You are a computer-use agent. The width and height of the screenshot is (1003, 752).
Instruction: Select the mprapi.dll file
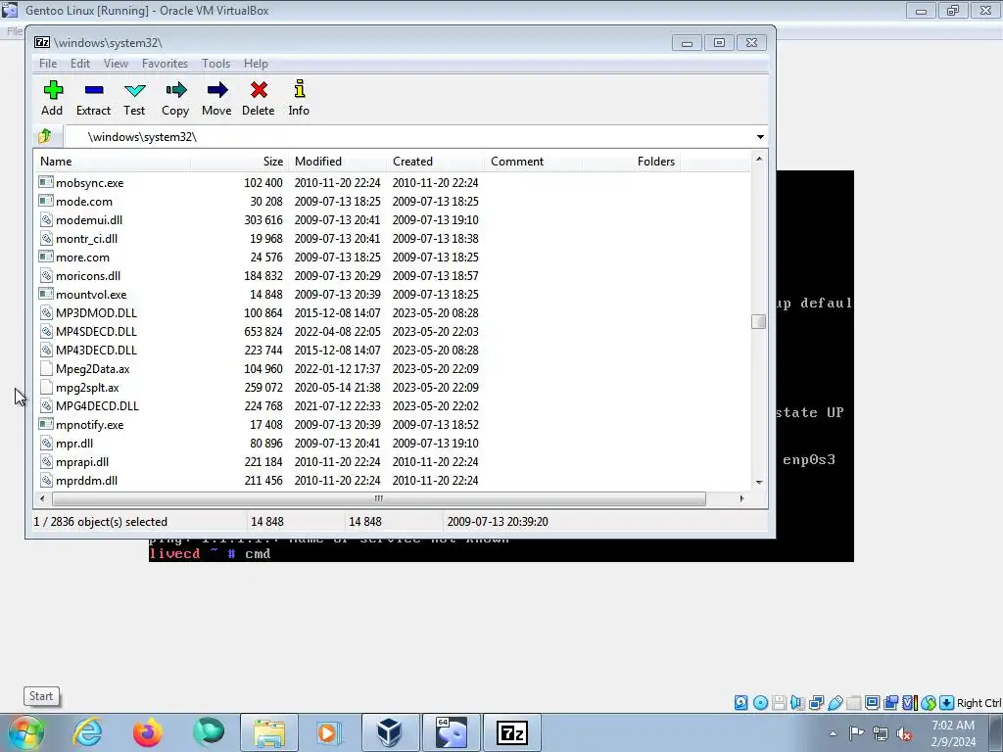[x=82, y=462]
